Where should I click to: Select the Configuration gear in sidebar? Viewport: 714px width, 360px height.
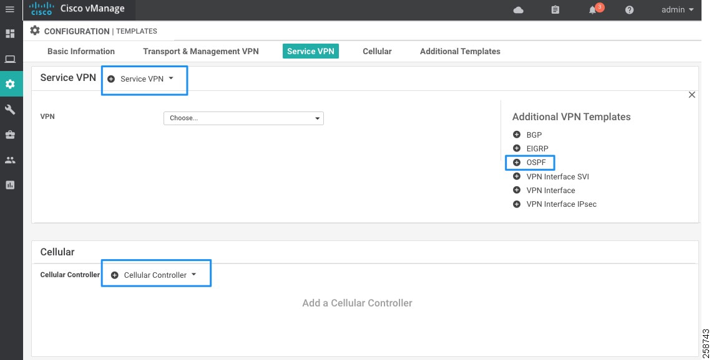(x=10, y=84)
